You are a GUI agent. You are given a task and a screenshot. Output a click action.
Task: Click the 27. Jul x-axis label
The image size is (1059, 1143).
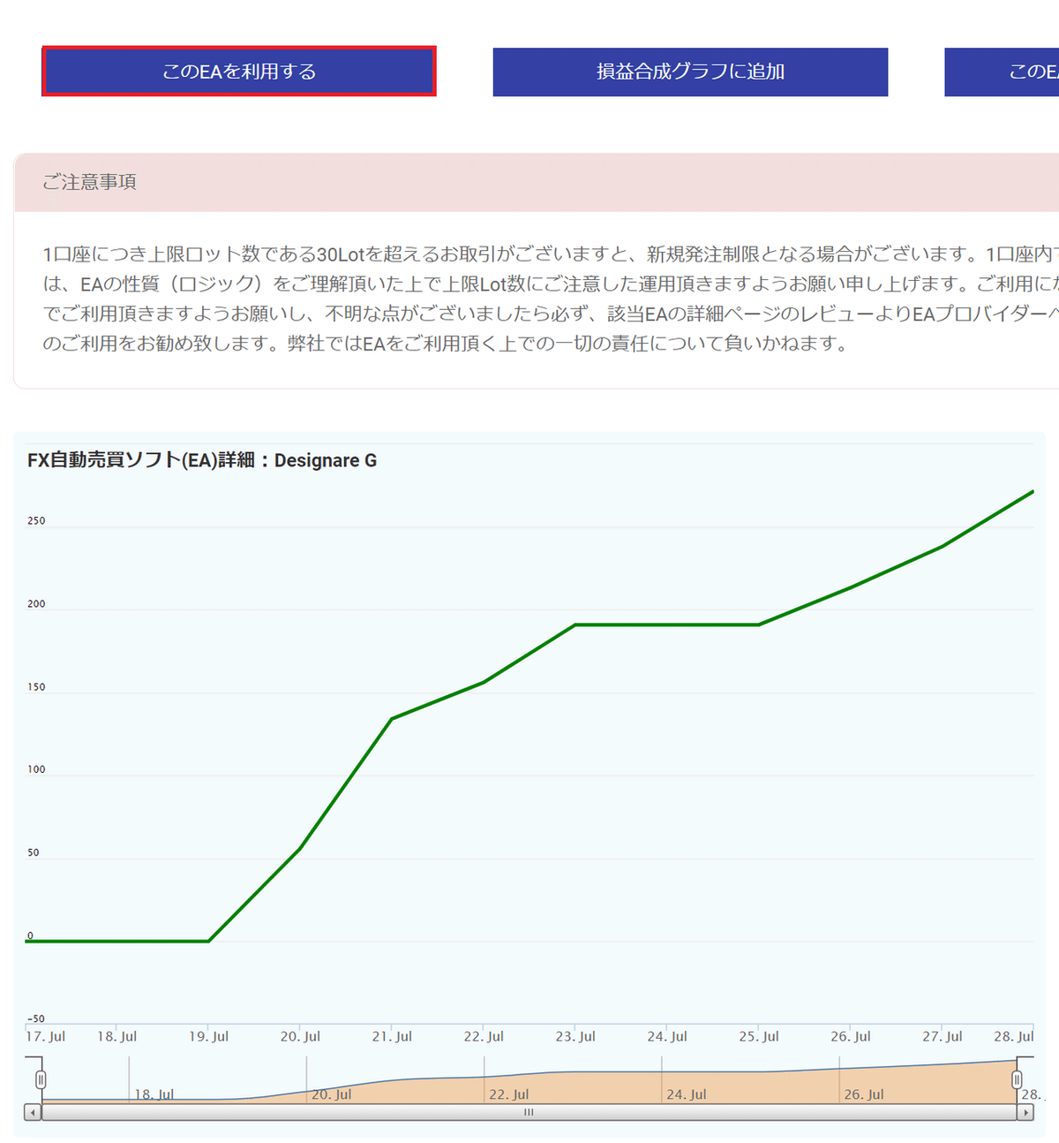pyautogui.click(x=943, y=1036)
